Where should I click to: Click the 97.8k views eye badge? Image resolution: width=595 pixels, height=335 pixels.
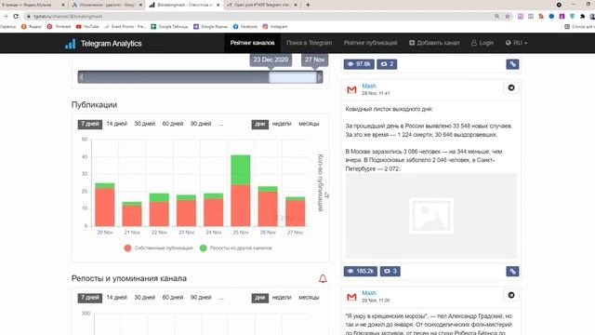359,64
